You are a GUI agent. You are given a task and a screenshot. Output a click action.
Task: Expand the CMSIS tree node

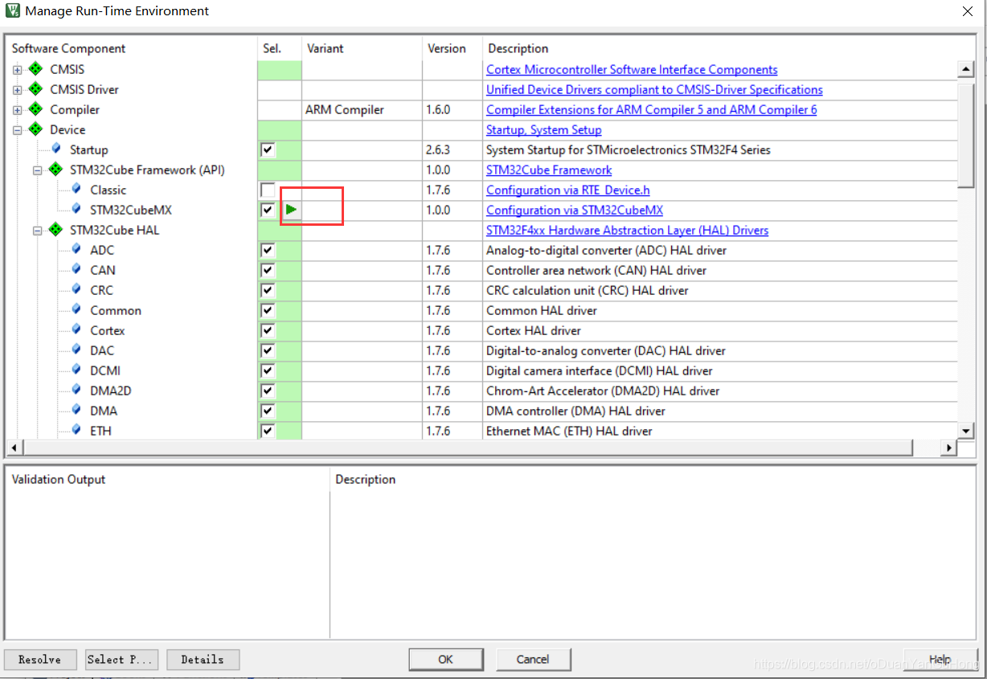[17, 70]
